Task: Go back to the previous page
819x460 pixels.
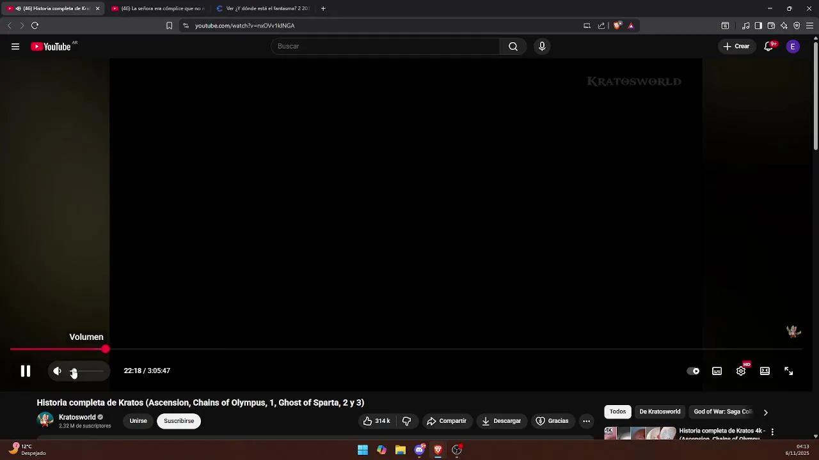Action: pyautogui.click(x=10, y=26)
